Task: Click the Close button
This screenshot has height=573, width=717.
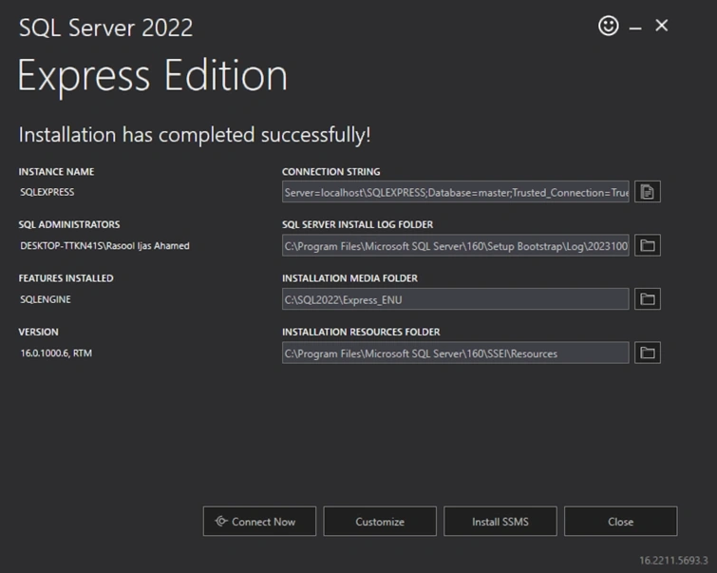Action: coord(620,522)
